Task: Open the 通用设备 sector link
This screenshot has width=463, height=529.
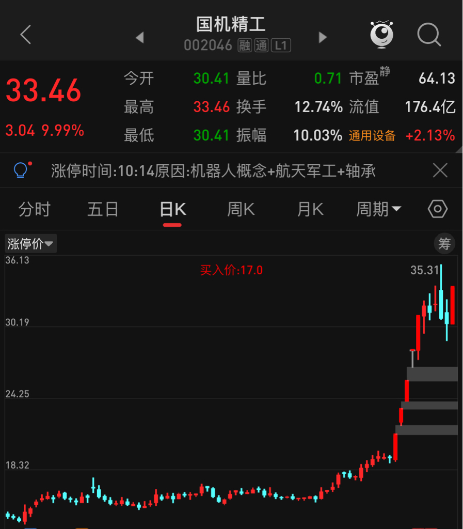Action: pyautogui.click(x=372, y=136)
